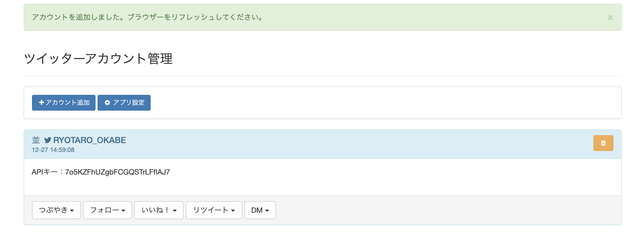637x250 pixels.
Task: Click the ツイッターアカウント管理 page heading
Action: pyautogui.click(x=98, y=58)
